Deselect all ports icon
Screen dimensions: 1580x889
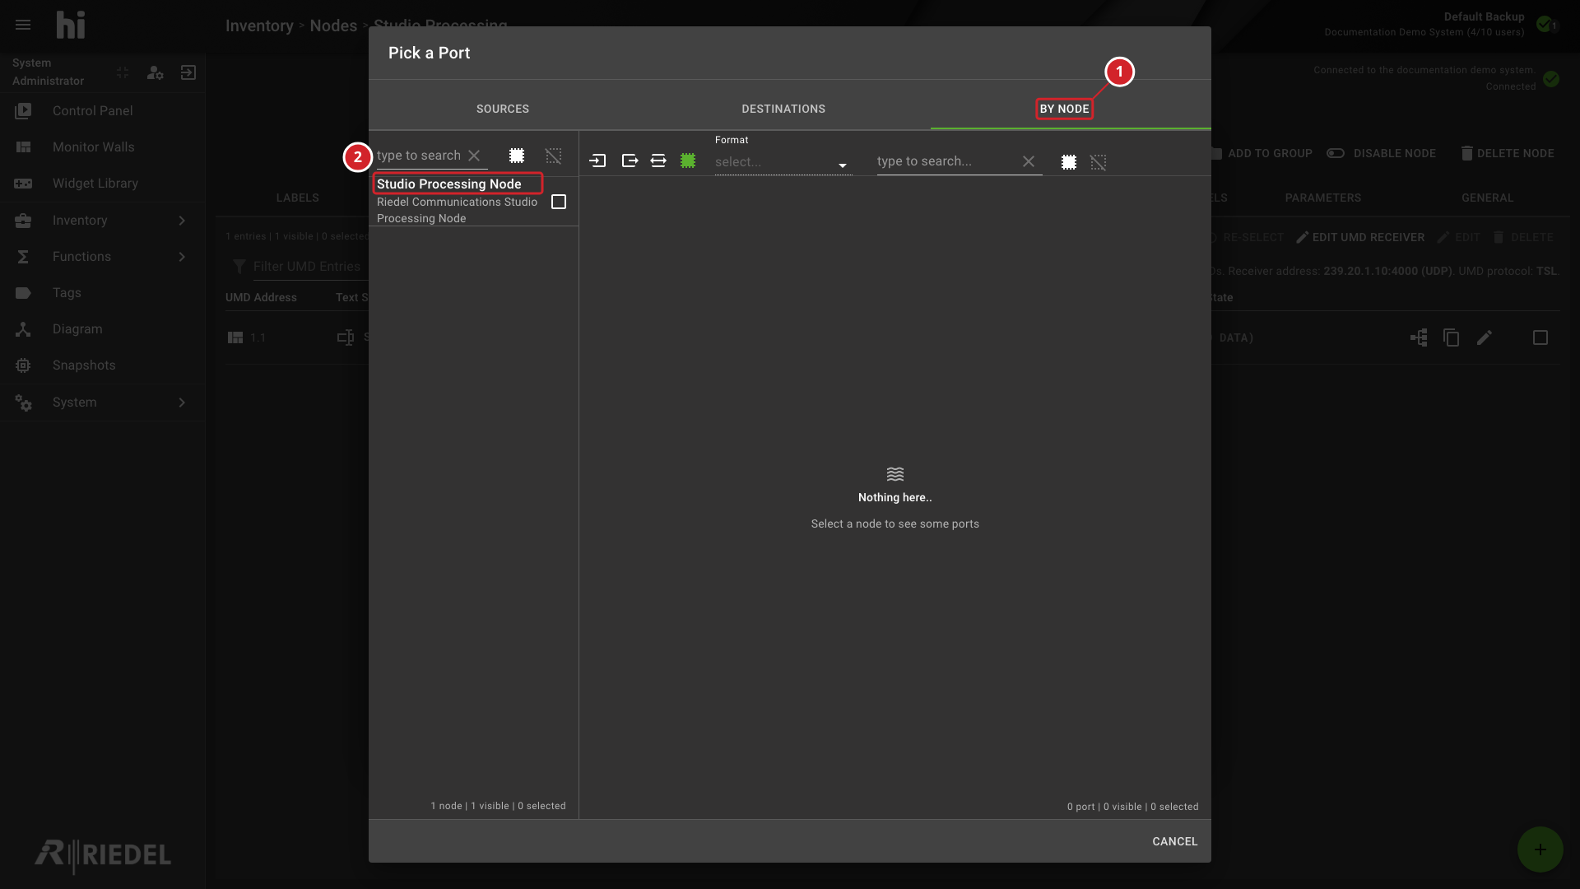tap(1099, 162)
